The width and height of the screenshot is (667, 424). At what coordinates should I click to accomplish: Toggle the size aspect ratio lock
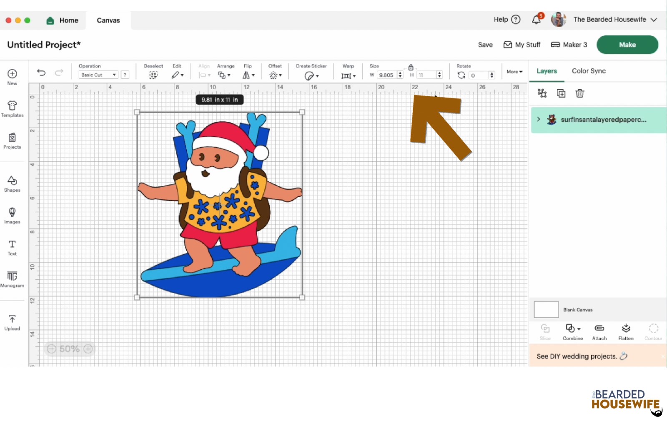pos(411,67)
